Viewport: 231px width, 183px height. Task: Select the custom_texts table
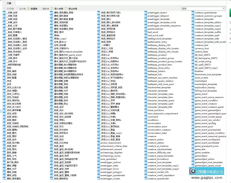tap(201, 52)
